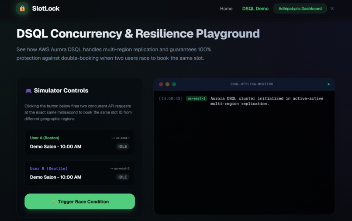Screen dimensions: 352x221
Task: Click the red dot in the monitor title bar
Action: [x=161, y=84]
